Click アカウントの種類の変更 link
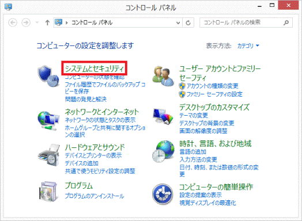This screenshot has width=302, height=221. (x=213, y=86)
